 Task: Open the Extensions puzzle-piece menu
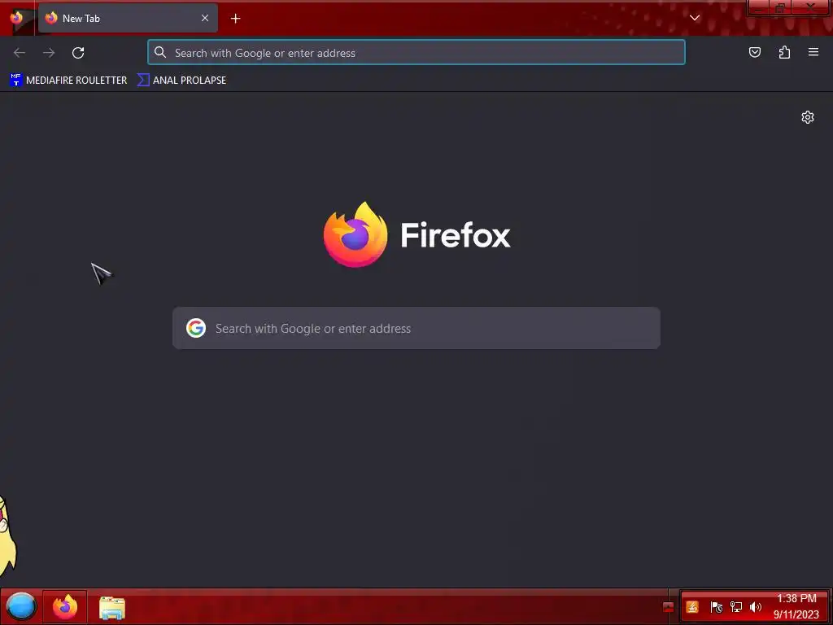click(x=784, y=52)
